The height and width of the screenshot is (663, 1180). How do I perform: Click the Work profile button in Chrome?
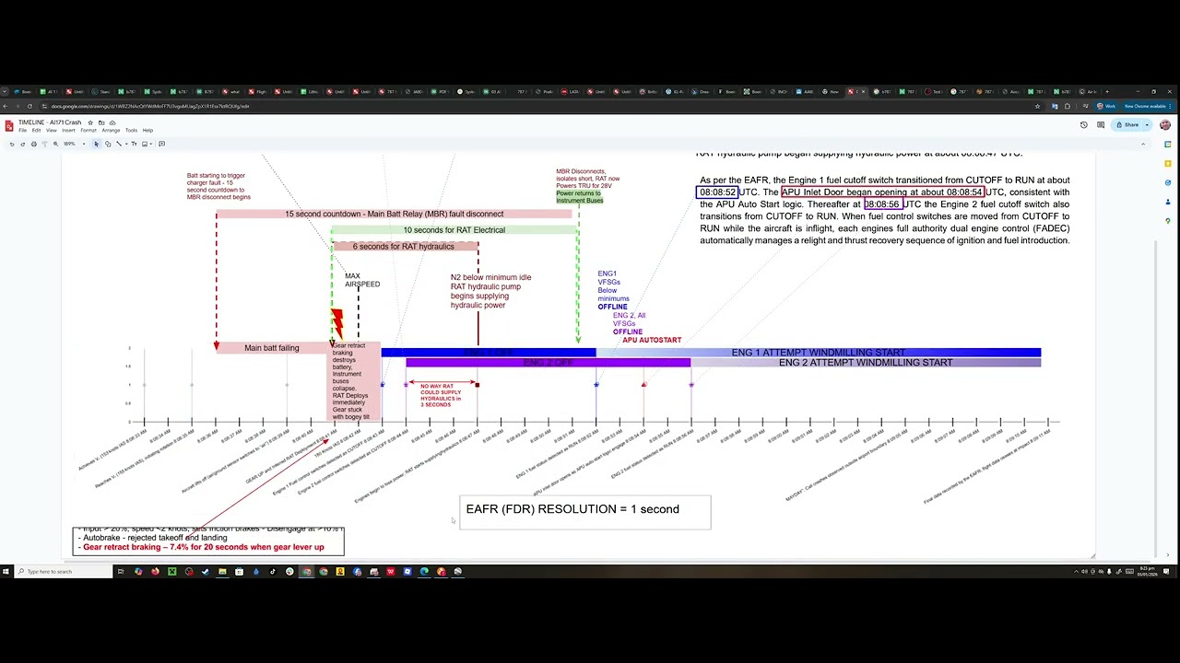(x=1107, y=106)
